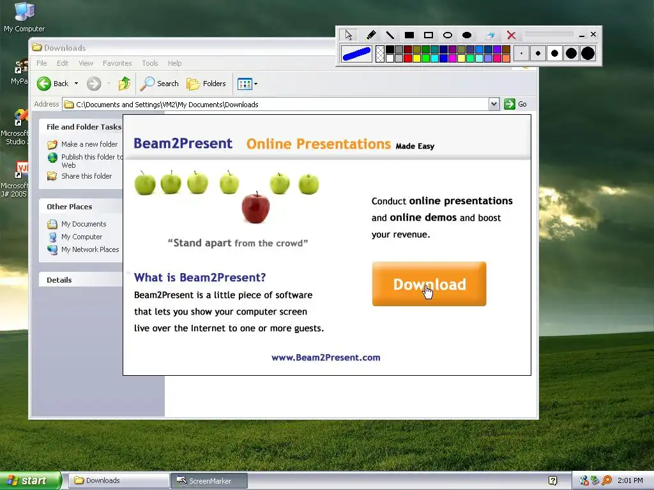Select the filled ellipse tool

(x=467, y=35)
